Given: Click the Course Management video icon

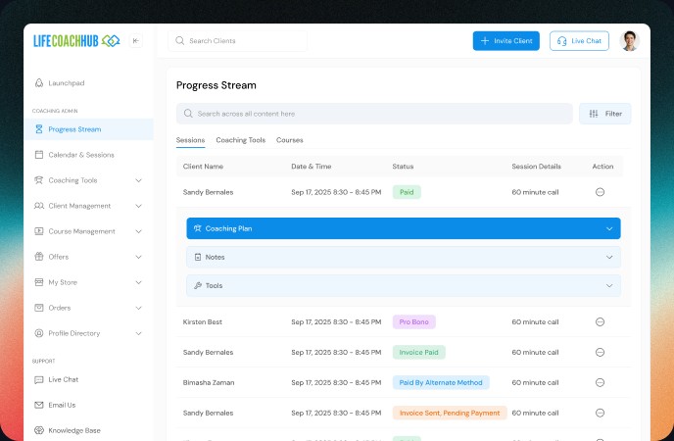Looking at the screenshot, I should (x=39, y=231).
